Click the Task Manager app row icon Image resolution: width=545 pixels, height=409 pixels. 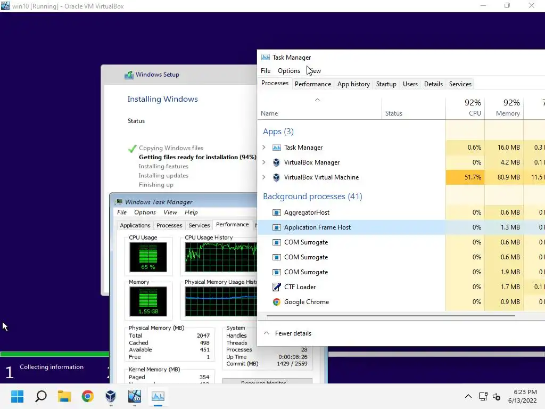coord(276,148)
